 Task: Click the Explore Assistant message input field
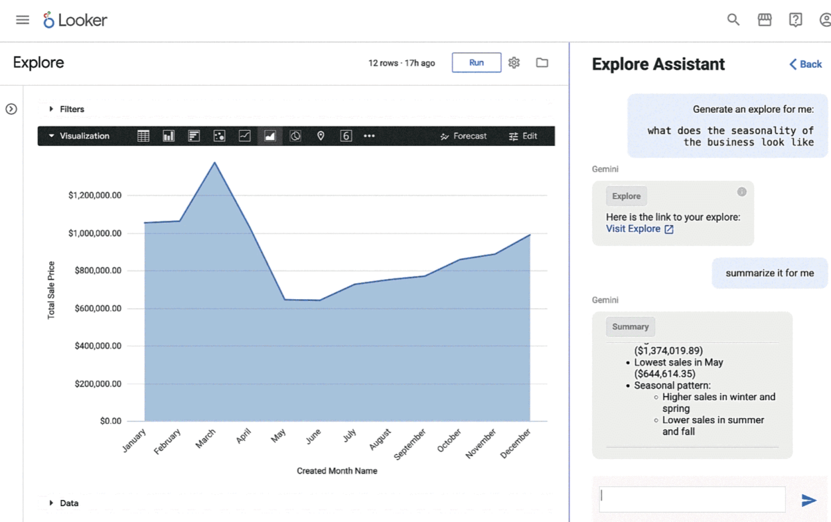pos(691,498)
